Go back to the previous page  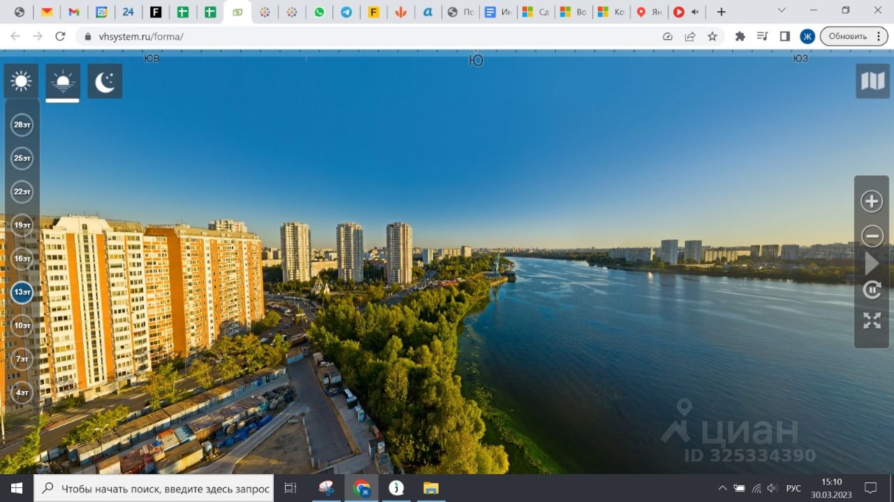click(x=15, y=36)
